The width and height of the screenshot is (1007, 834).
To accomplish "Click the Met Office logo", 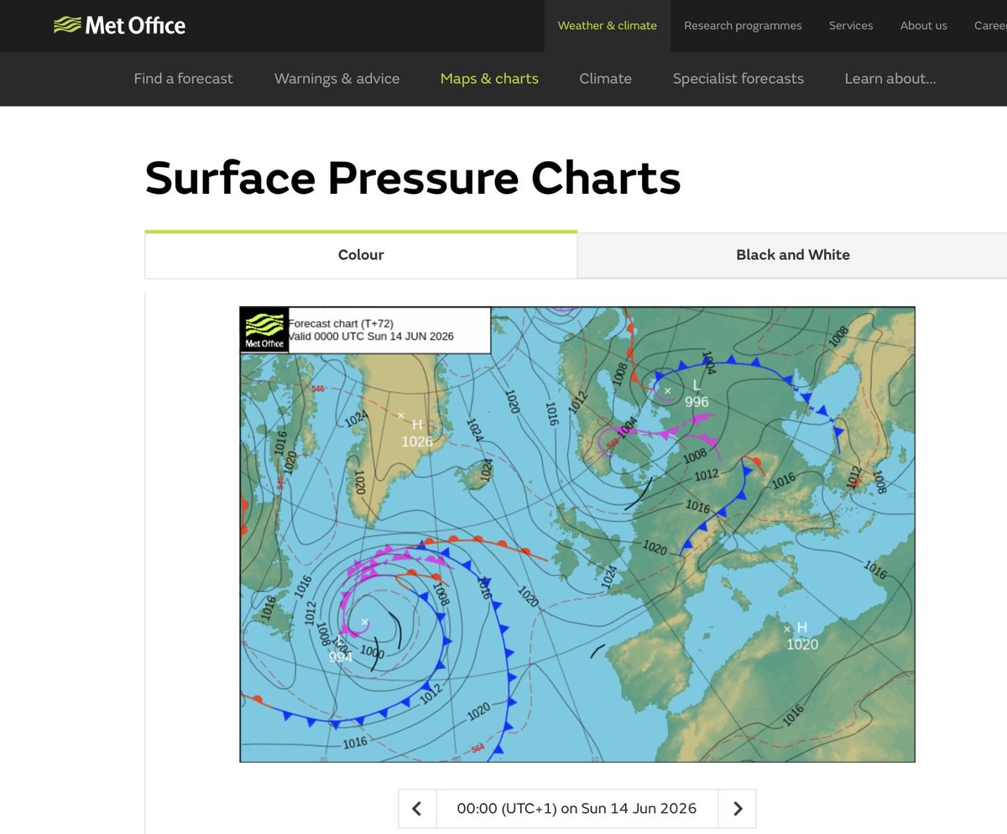I will (119, 25).
